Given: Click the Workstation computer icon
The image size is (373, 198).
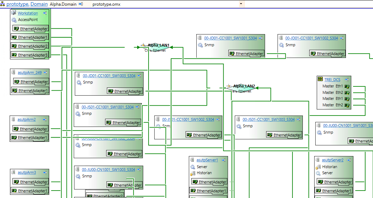Looking at the screenshot, I should click(14, 12).
